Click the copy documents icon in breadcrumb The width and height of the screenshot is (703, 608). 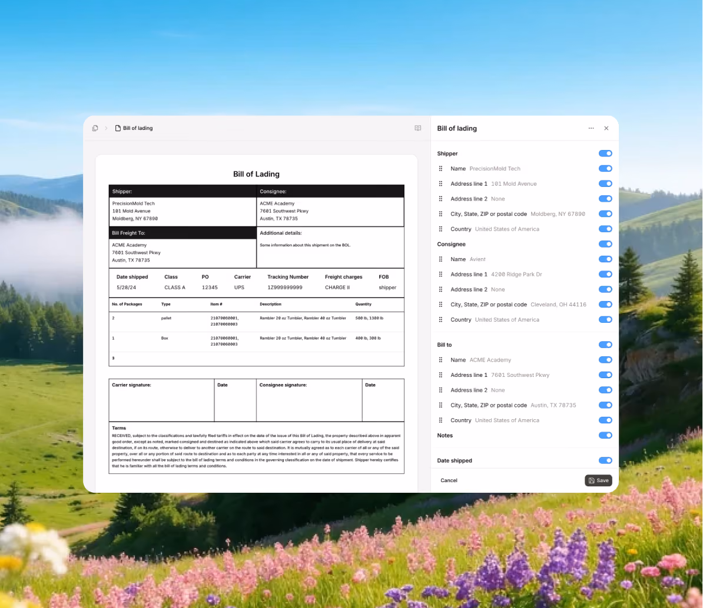95,128
